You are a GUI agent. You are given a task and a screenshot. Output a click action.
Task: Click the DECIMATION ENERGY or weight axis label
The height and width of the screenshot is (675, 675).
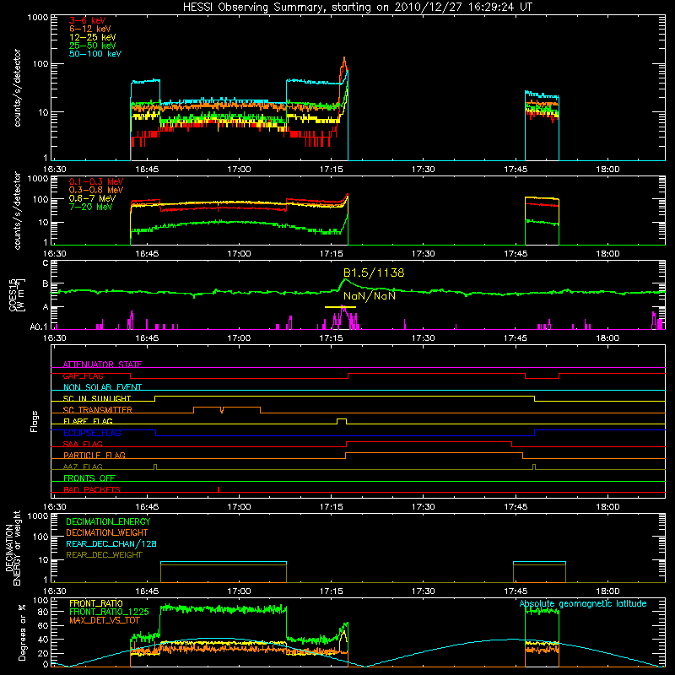pos(13,548)
